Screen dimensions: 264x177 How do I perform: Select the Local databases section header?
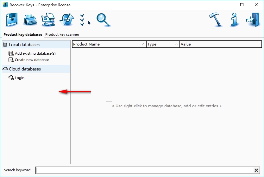[36, 45]
